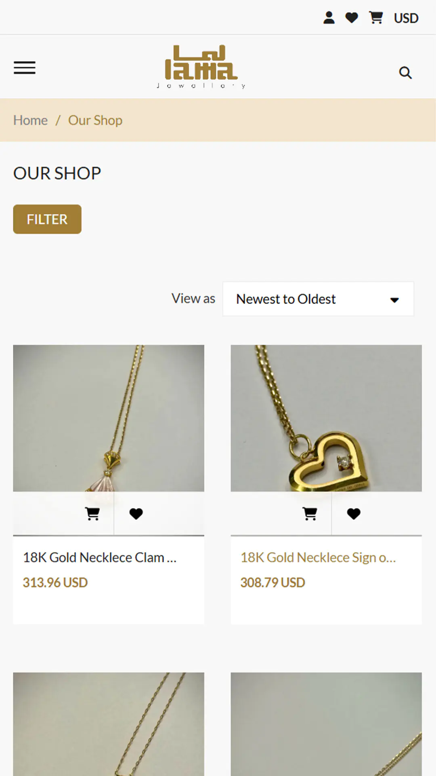Open 18K Gold Necklece Sign product title
This screenshot has height=776, width=436.
pyautogui.click(x=318, y=558)
